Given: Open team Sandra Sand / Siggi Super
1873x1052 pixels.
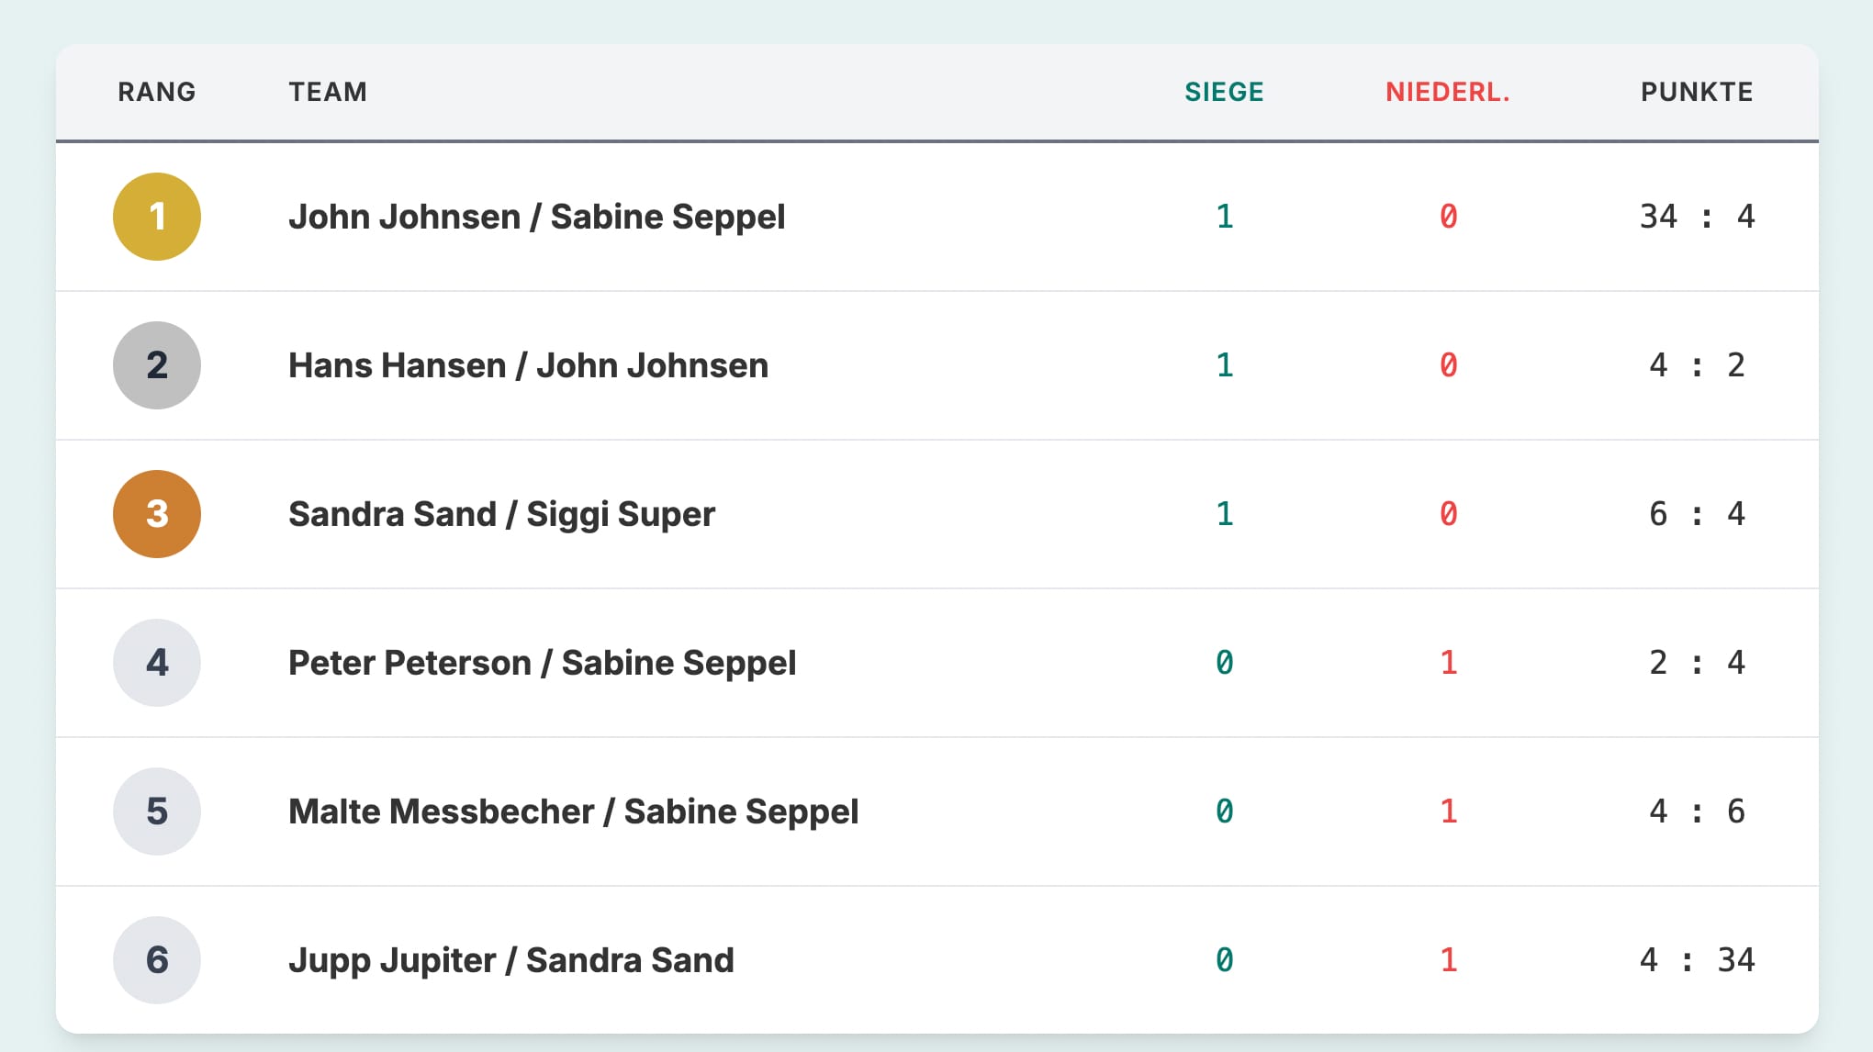Looking at the screenshot, I should tap(501, 514).
